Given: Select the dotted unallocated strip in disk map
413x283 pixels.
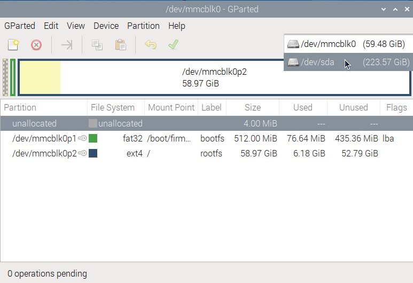Looking at the screenshot, I should click(5, 77).
